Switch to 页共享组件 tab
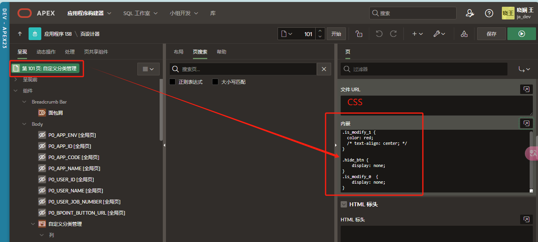 tap(96, 52)
